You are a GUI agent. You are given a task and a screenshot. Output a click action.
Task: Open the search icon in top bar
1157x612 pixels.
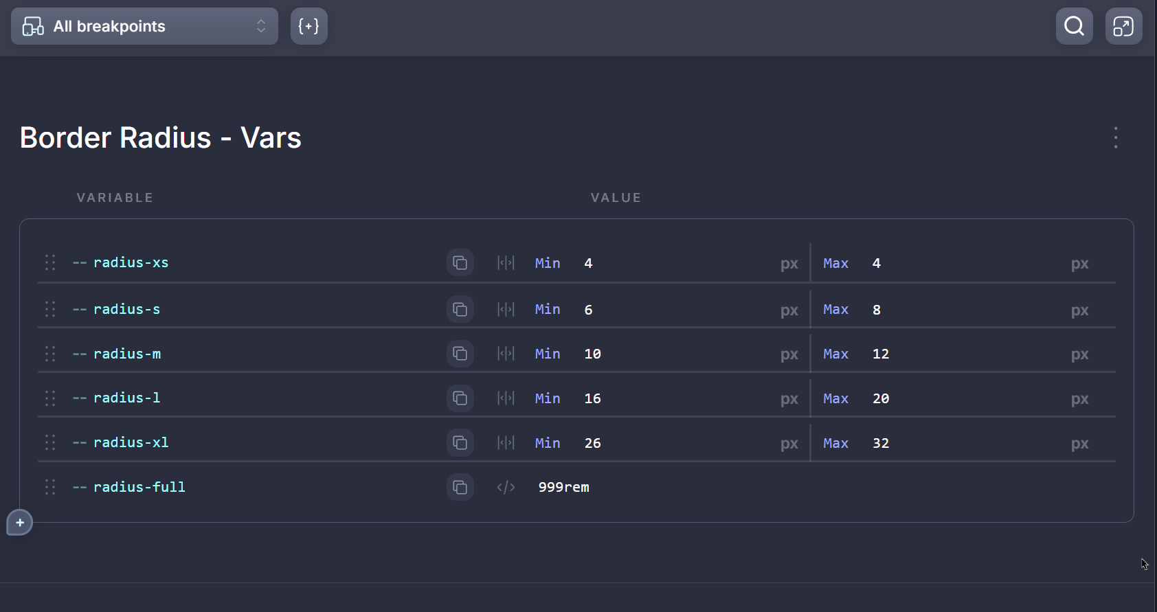coord(1074,26)
